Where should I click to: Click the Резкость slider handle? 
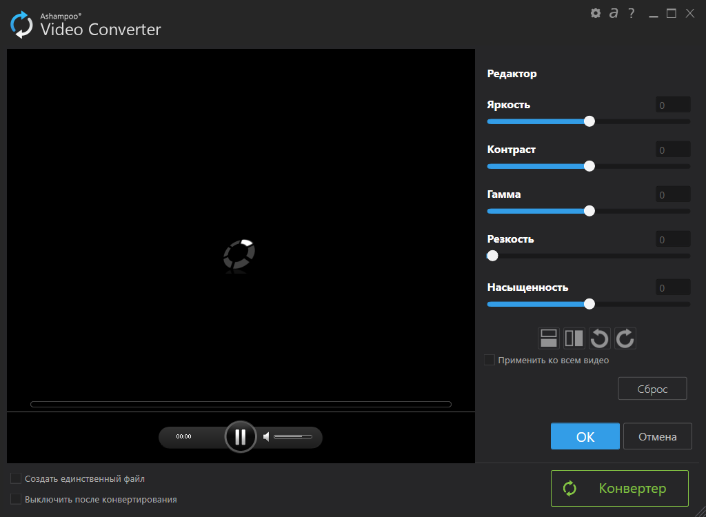pyautogui.click(x=492, y=256)
